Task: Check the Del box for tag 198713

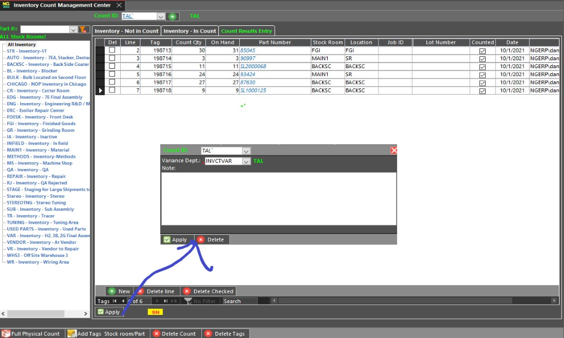Action: point(112,50)
